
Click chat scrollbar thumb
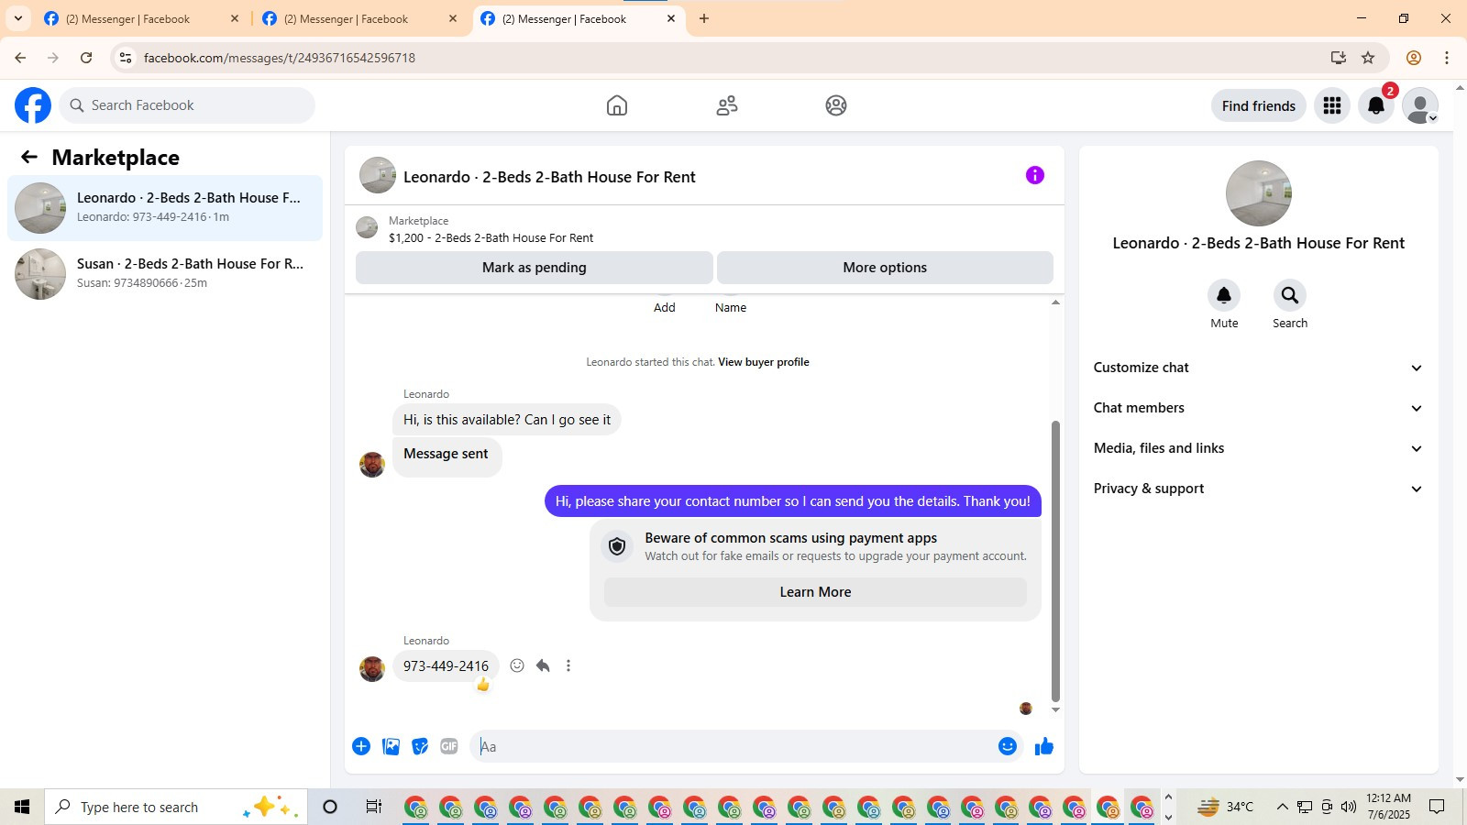pyautogui.click(x=1055, y=561)
